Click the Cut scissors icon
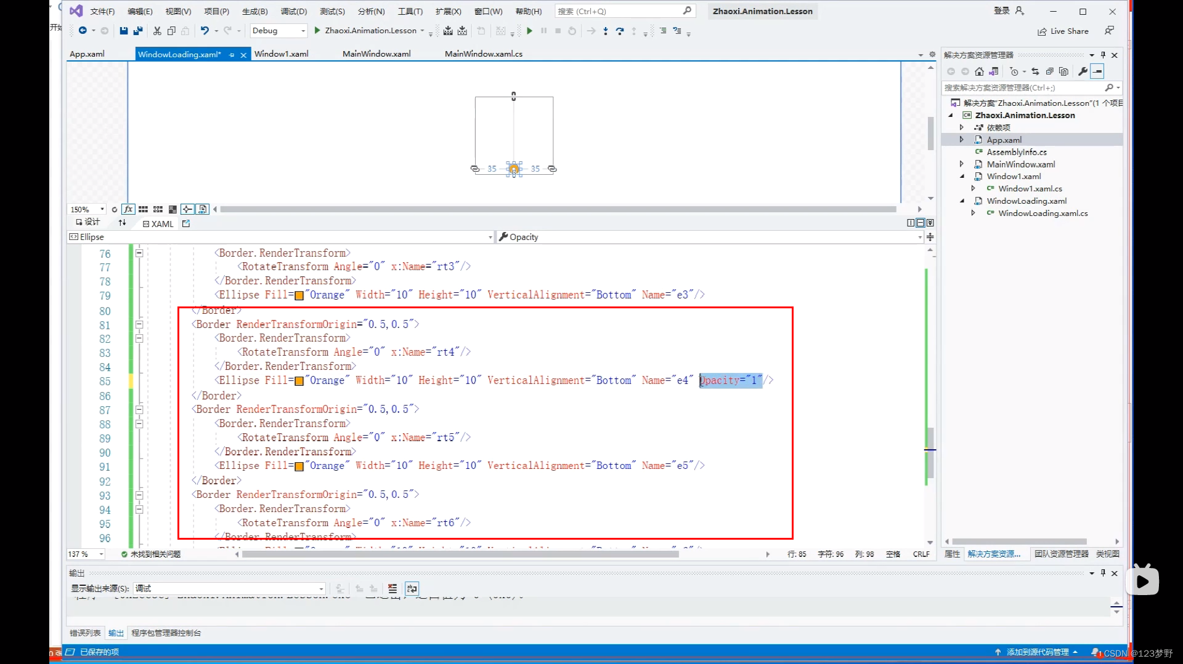 [157, 31]
